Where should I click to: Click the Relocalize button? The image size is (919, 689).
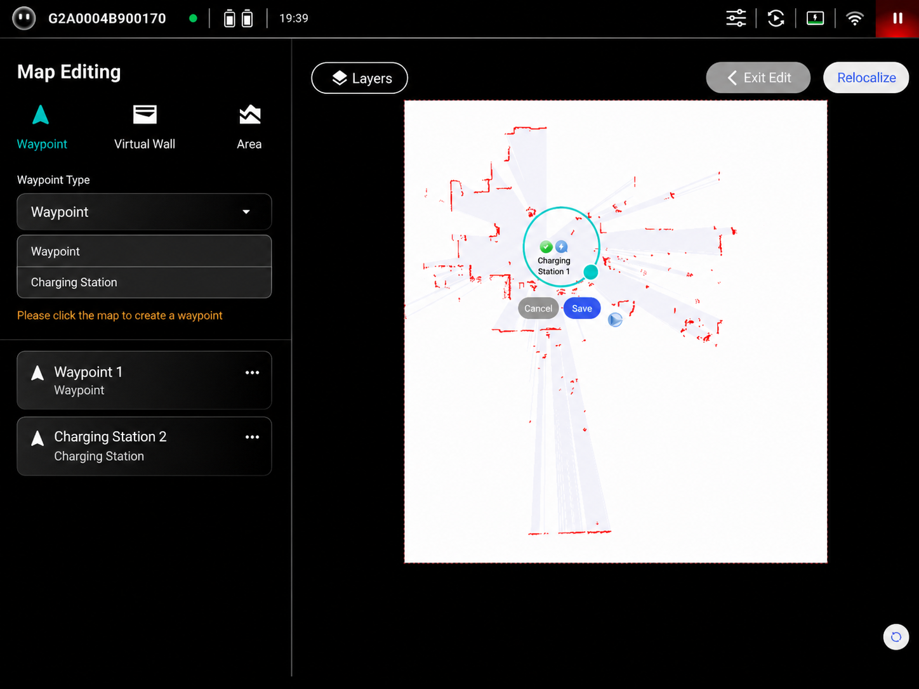[x=866, y=77]
